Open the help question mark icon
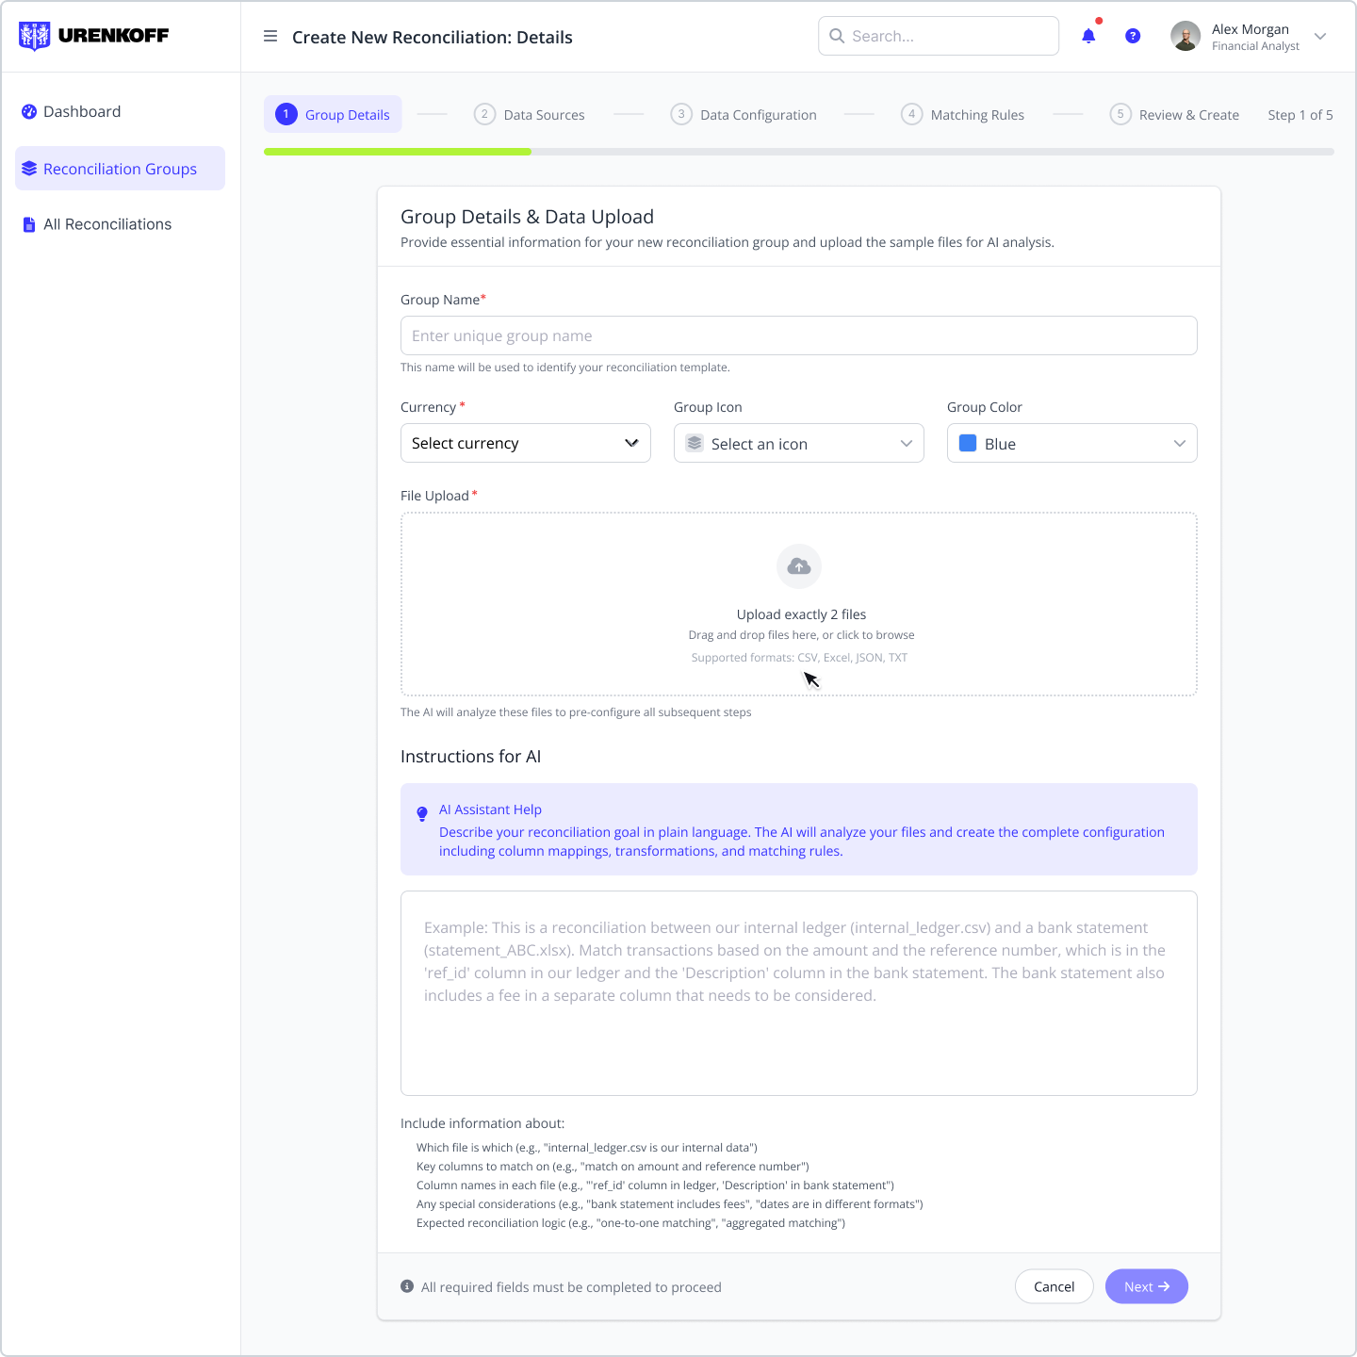The image size is (1357, 1357). [x=1133, y=36]
